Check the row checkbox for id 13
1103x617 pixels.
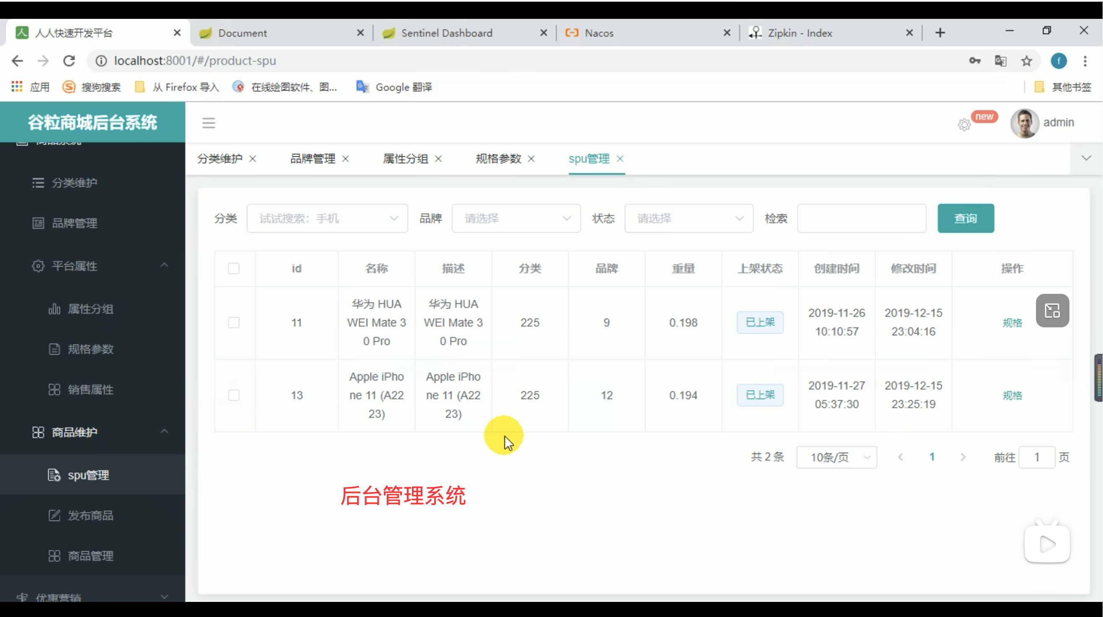[x=234, y=395]
